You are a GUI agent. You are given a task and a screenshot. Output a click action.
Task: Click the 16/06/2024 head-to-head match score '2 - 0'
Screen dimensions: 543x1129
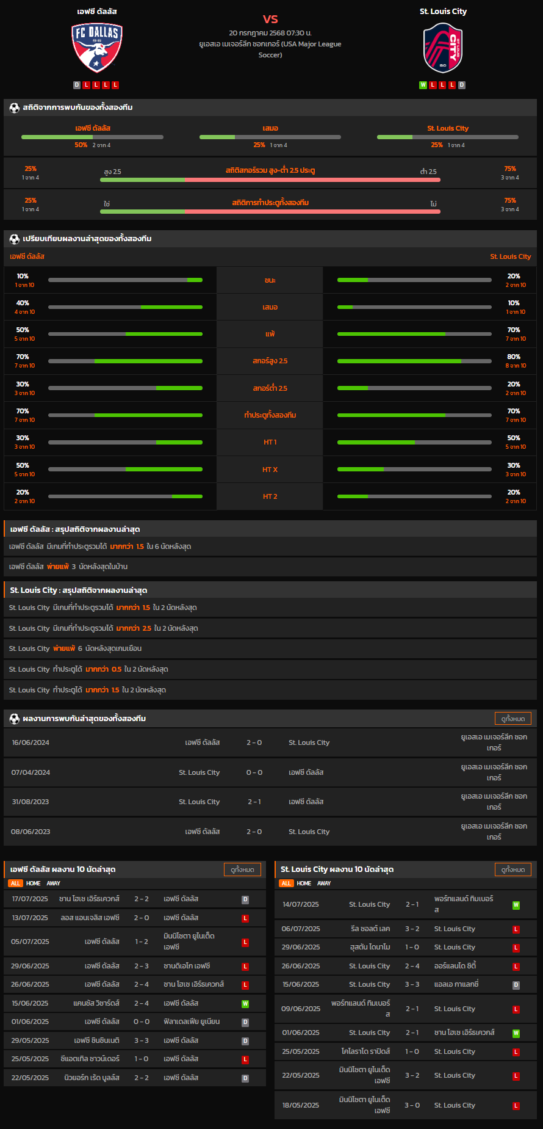click(254, 742)
